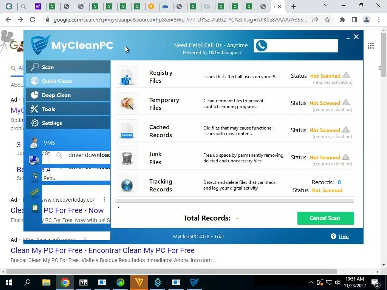
Task: Click the MyCleanPC 4.0.8 - Trial version text
Action: point(198,236)
